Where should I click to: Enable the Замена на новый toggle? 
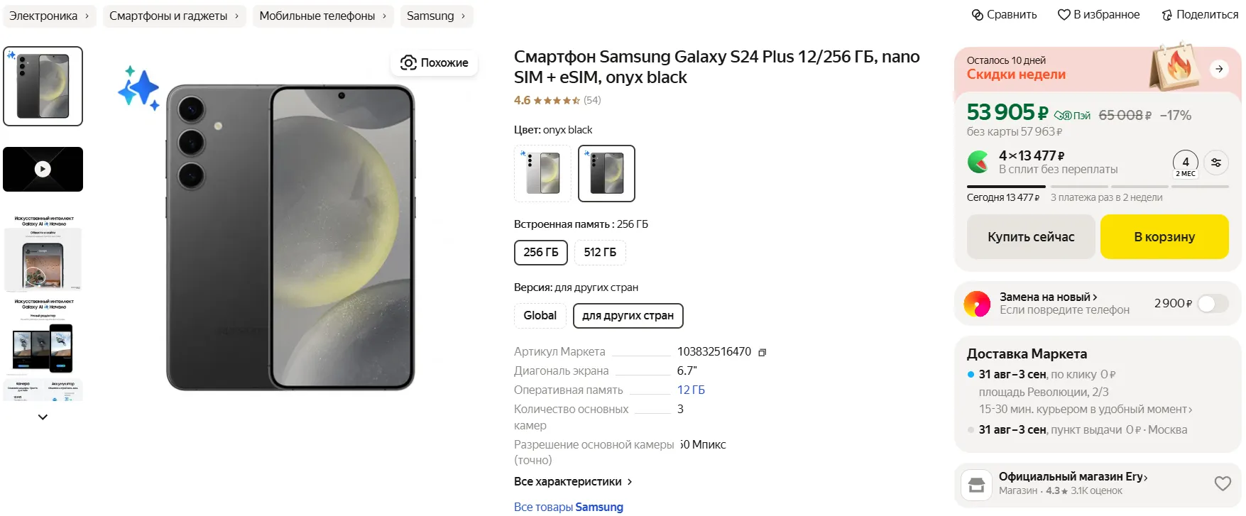(x=1213, y=304)
